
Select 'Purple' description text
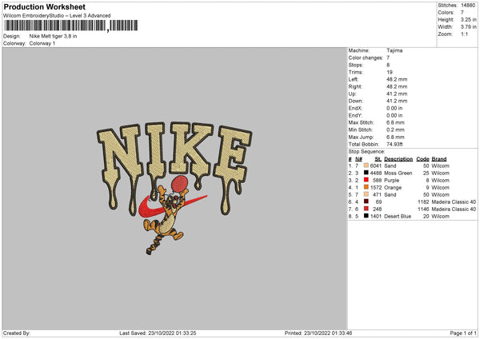[391, 181]
